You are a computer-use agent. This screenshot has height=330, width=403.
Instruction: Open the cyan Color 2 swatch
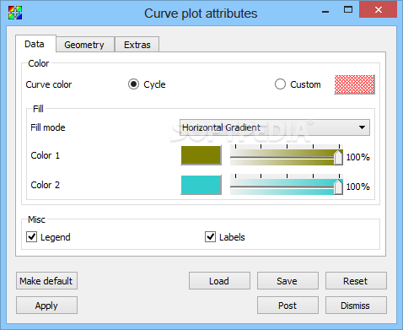(201, 185)
